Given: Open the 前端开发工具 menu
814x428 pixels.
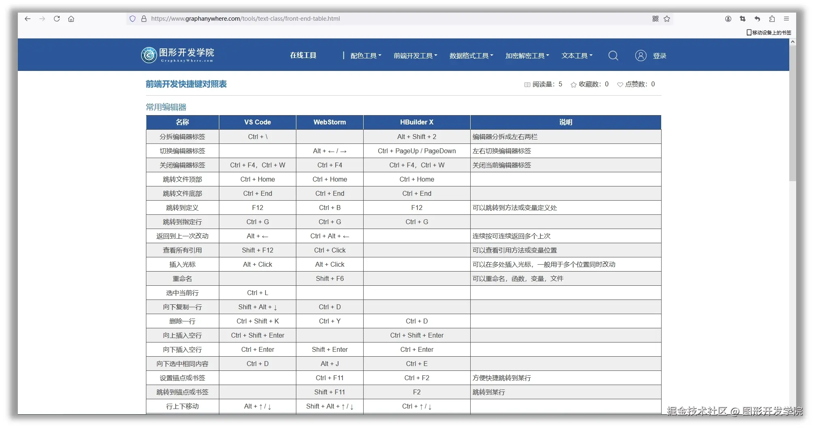Looking at the screenshot, I should [x=415, y=56].
